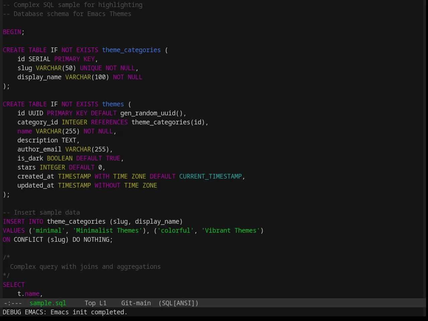This screenshot has height=321, width=428.
Task: Click the Top L1 position indicator
Action: (x=95, y=303)
